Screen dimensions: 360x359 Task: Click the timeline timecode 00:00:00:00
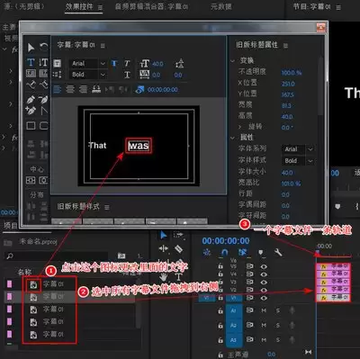[x=226, y=241]
